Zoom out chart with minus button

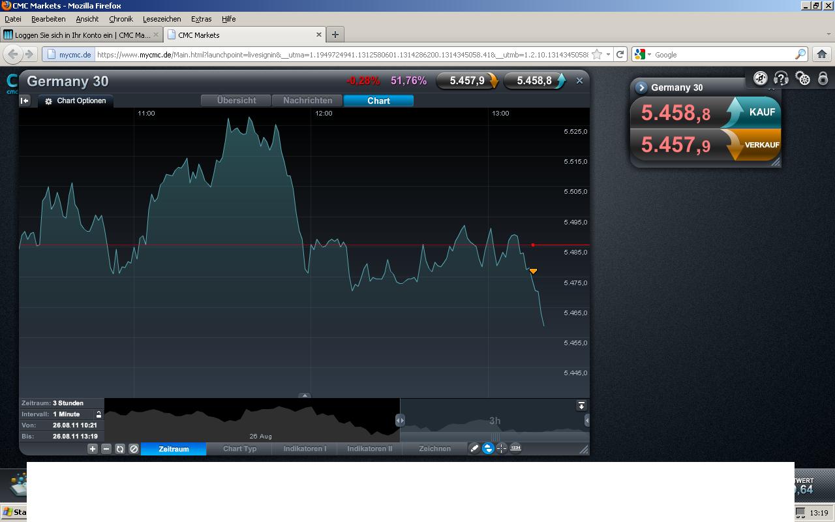(x=106, y=449)
